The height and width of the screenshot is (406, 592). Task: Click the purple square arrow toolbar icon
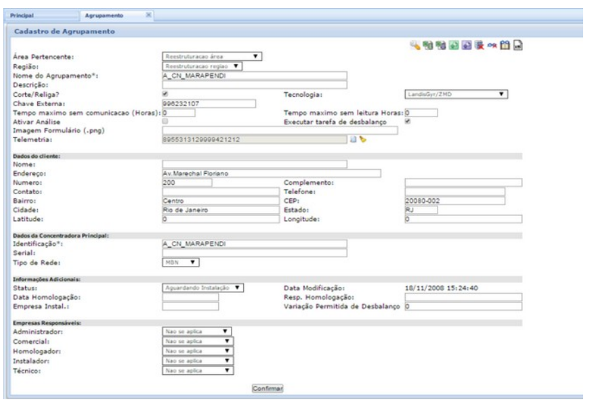coord(467,45)
